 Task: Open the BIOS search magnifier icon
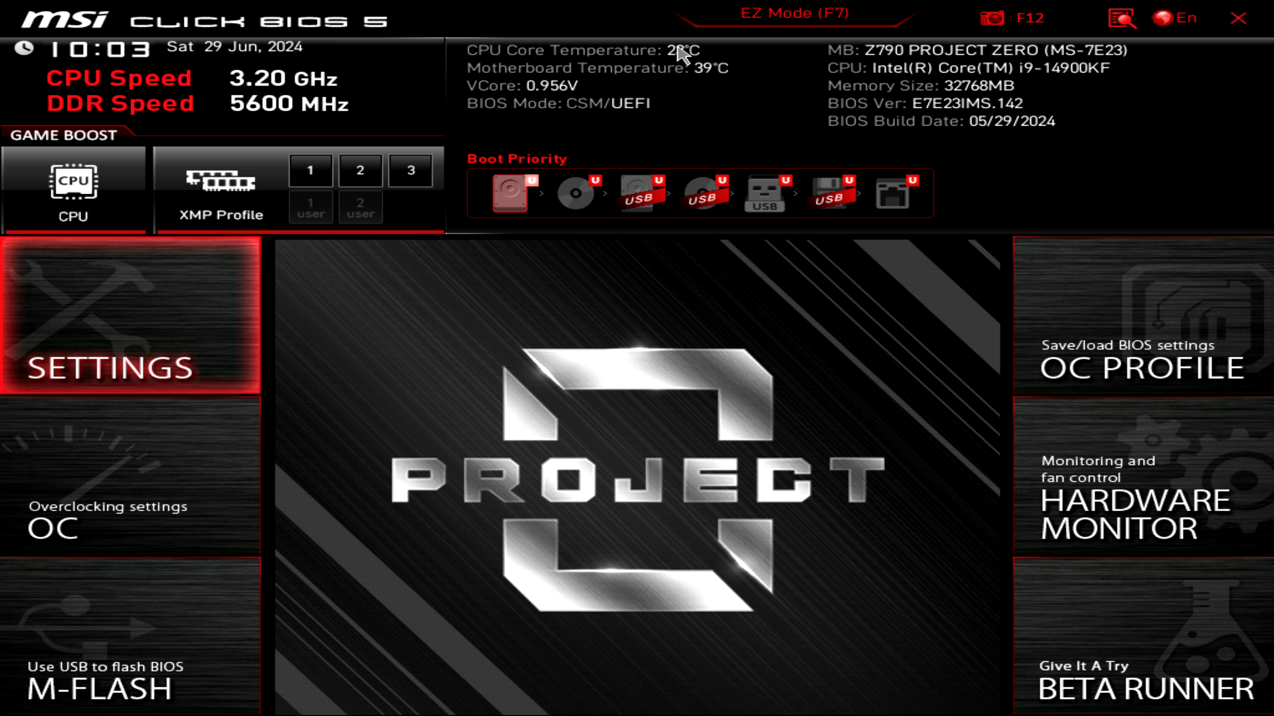[x=1121, y=18]
